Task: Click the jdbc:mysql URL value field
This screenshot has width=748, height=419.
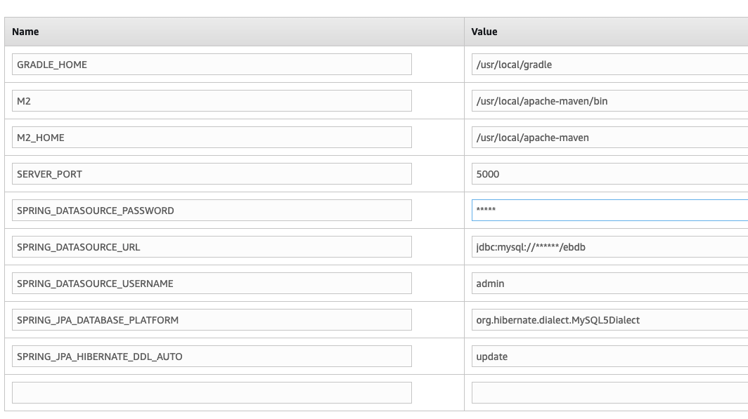Action: (609, 247)
